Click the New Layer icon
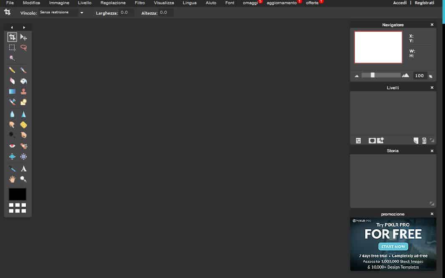This screenshot has width=445, height=278. coord(416,140)
